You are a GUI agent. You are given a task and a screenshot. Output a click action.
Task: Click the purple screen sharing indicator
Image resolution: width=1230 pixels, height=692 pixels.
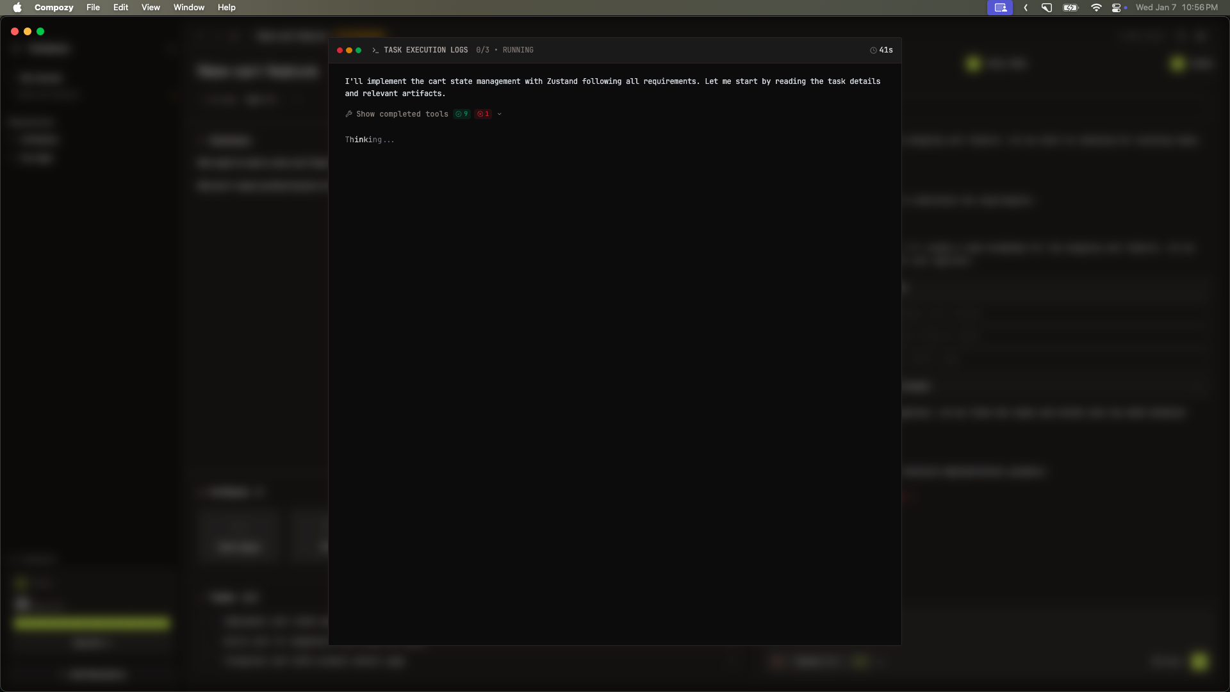pos(1001,7)
